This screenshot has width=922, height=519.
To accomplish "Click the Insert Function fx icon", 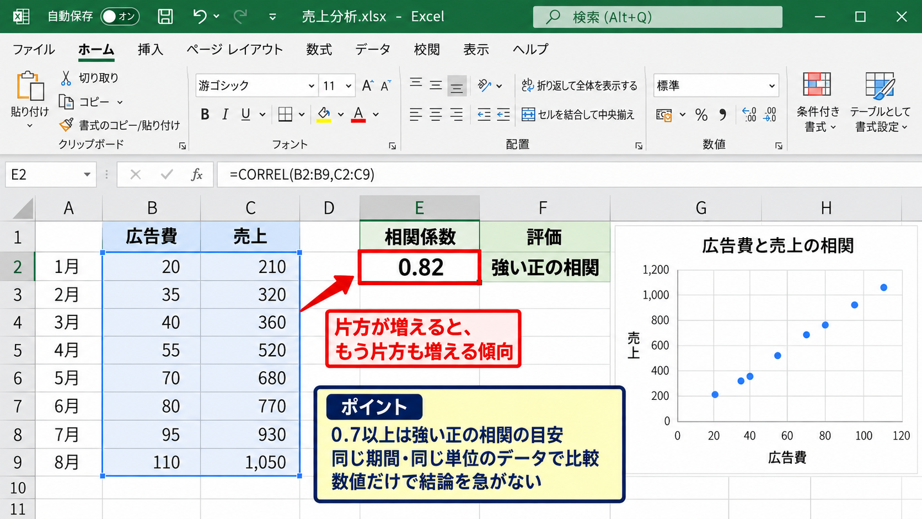I will point(197,175).
